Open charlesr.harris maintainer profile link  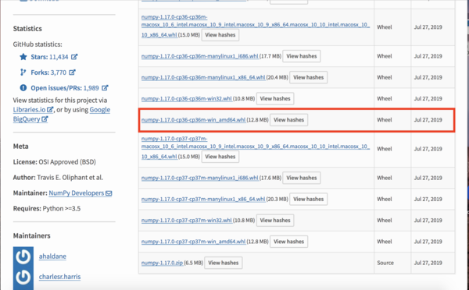[59, 277]
